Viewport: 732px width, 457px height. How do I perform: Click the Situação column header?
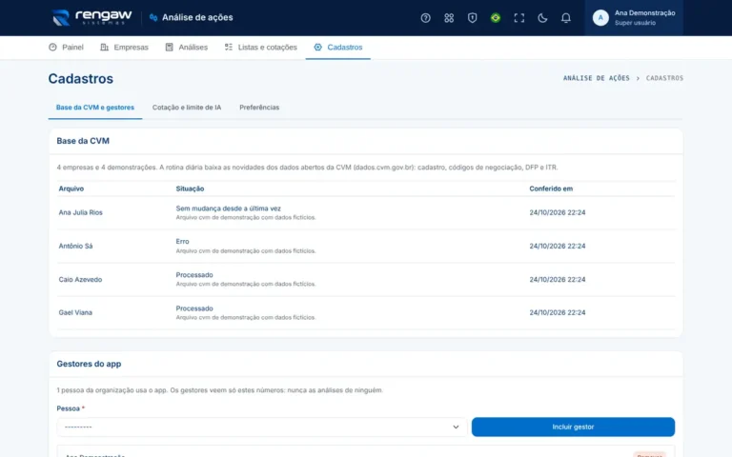[x=190, y=189]
